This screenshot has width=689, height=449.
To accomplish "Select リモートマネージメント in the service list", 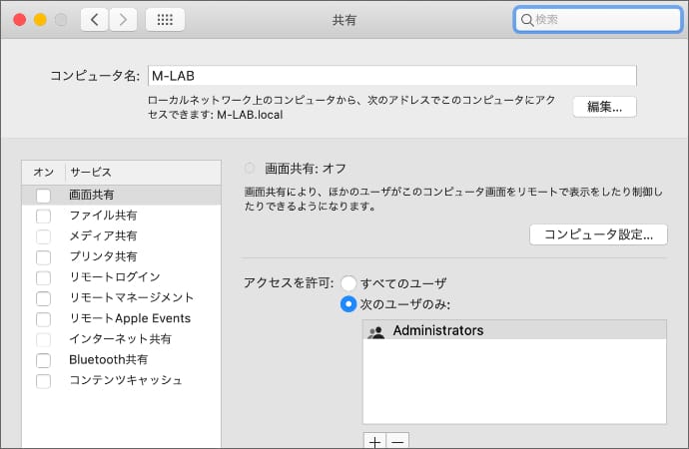I will [x=131, y=297].
